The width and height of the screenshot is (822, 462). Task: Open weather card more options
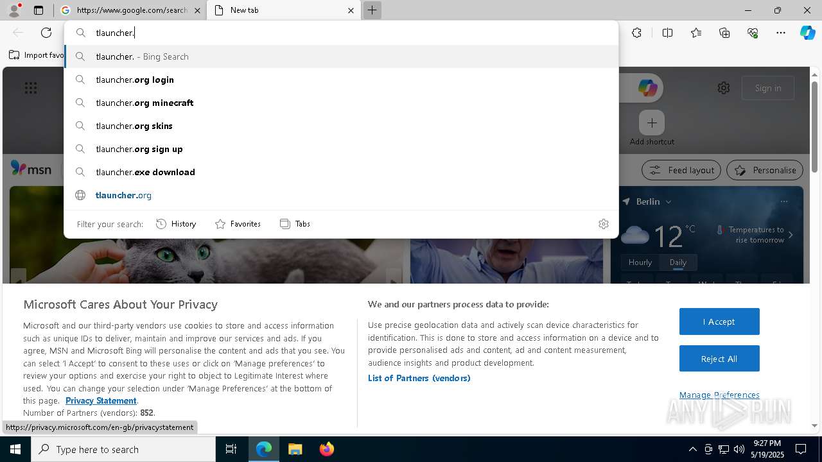[x=784, y=201]
